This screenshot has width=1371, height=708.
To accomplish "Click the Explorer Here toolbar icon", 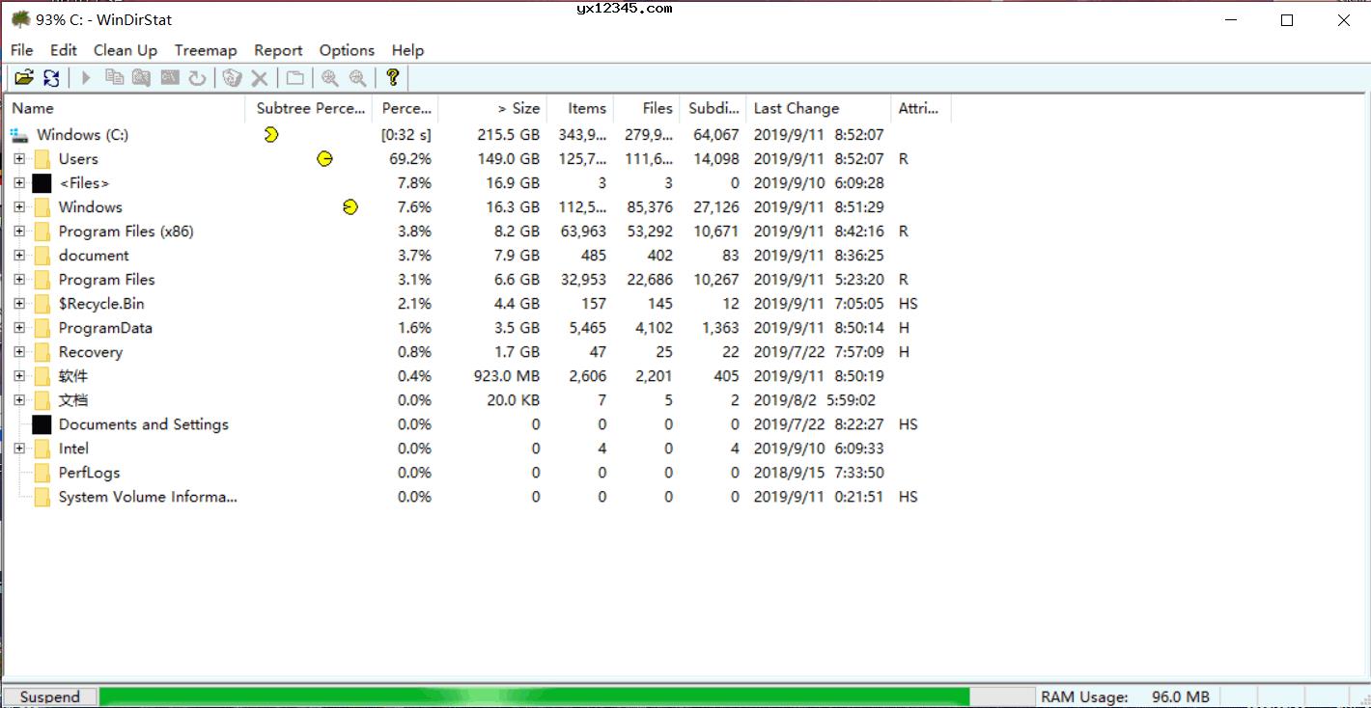I will (x=142, y=78).
